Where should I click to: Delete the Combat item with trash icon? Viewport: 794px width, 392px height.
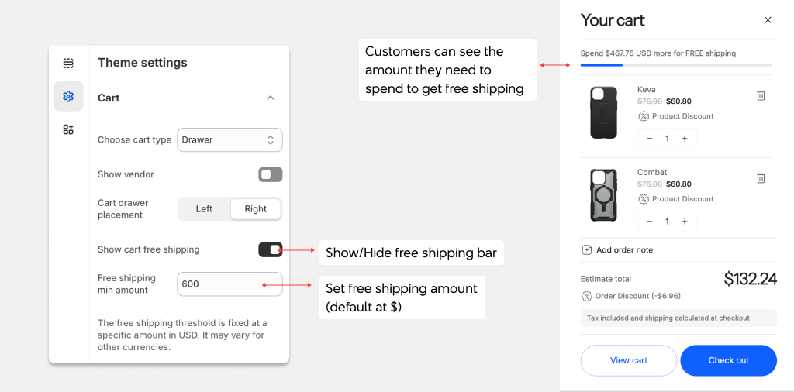pos(761,178)
